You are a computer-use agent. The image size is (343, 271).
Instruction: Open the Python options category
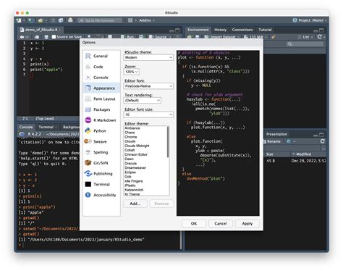[x=101, y=131]
